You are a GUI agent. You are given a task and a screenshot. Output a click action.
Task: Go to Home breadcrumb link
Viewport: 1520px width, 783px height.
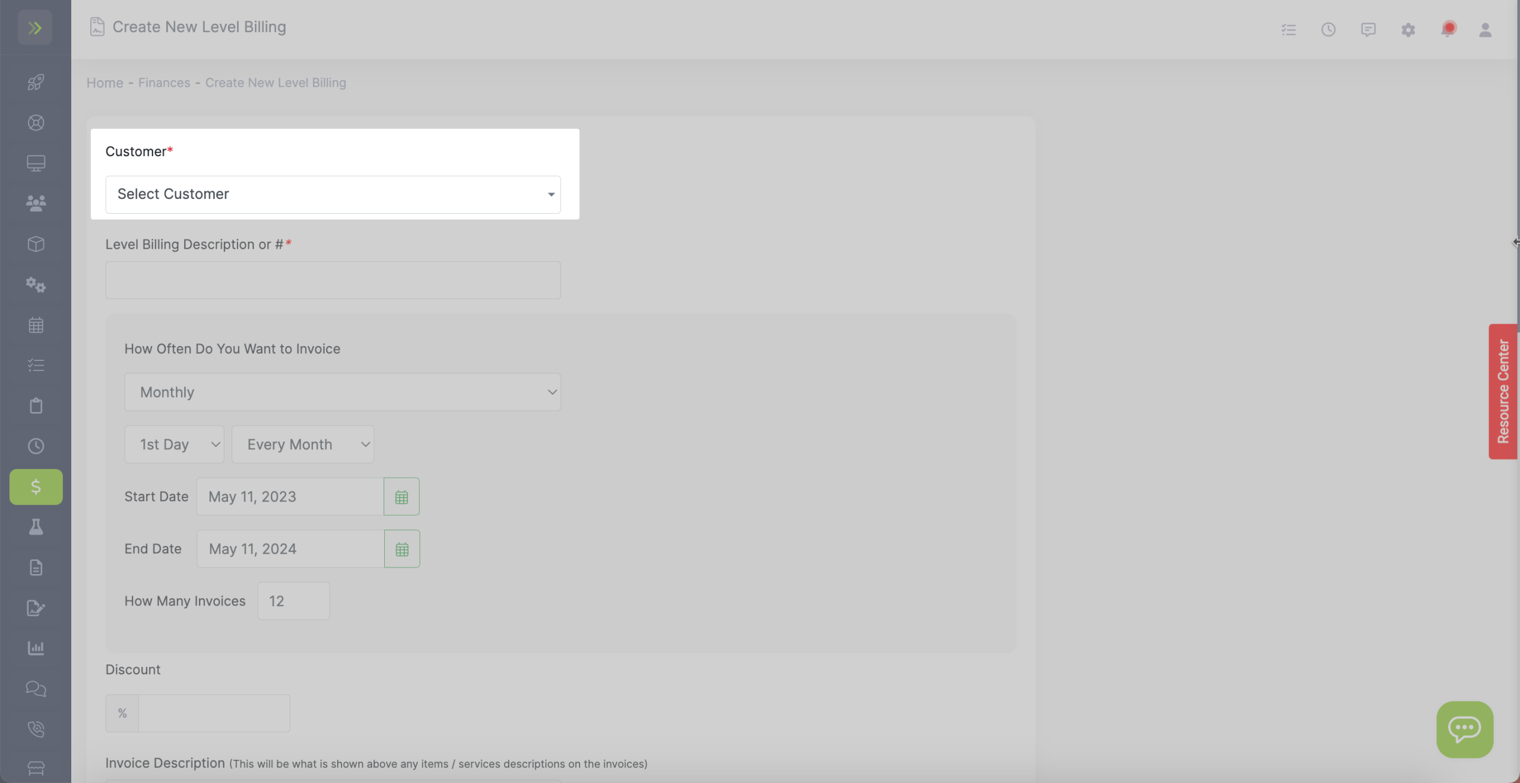tap(105, 83)
